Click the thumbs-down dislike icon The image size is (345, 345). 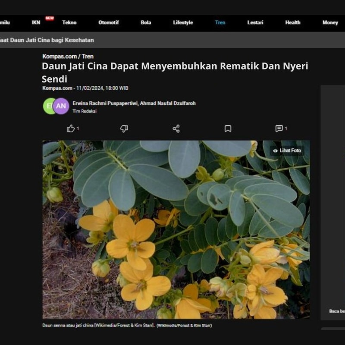pyautogui.click(x=124, y=129)
